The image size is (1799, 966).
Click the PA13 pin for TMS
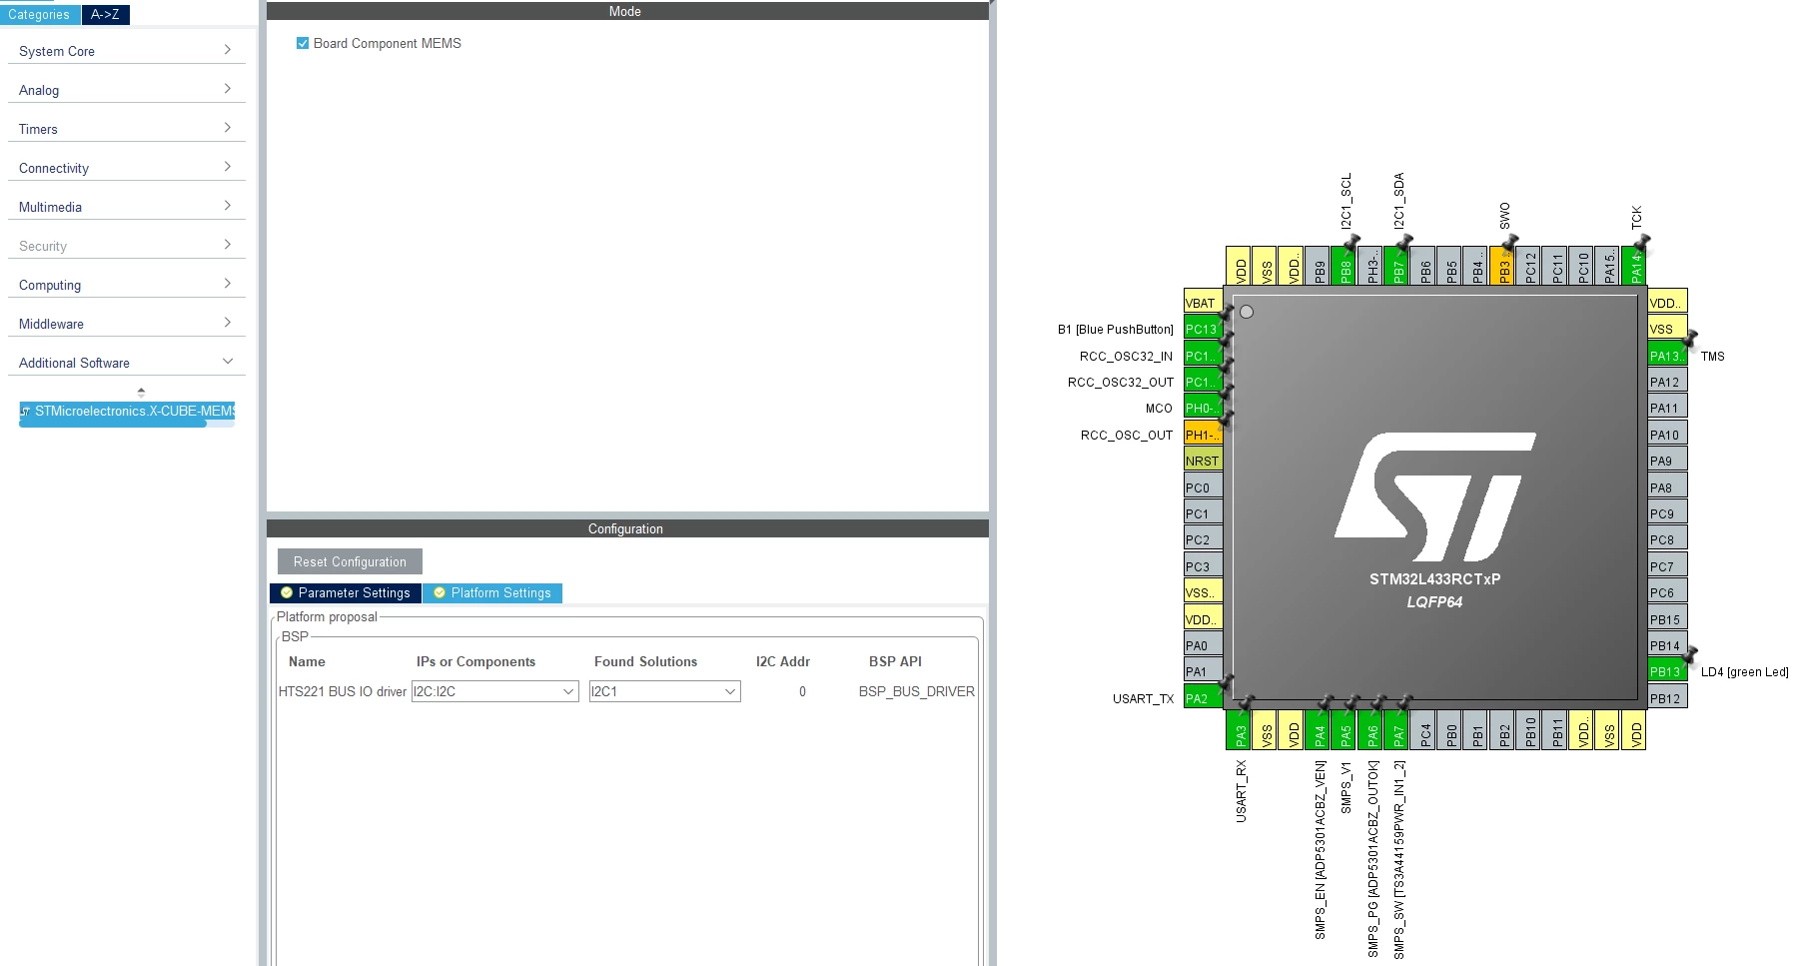(x=1667, y=356)
